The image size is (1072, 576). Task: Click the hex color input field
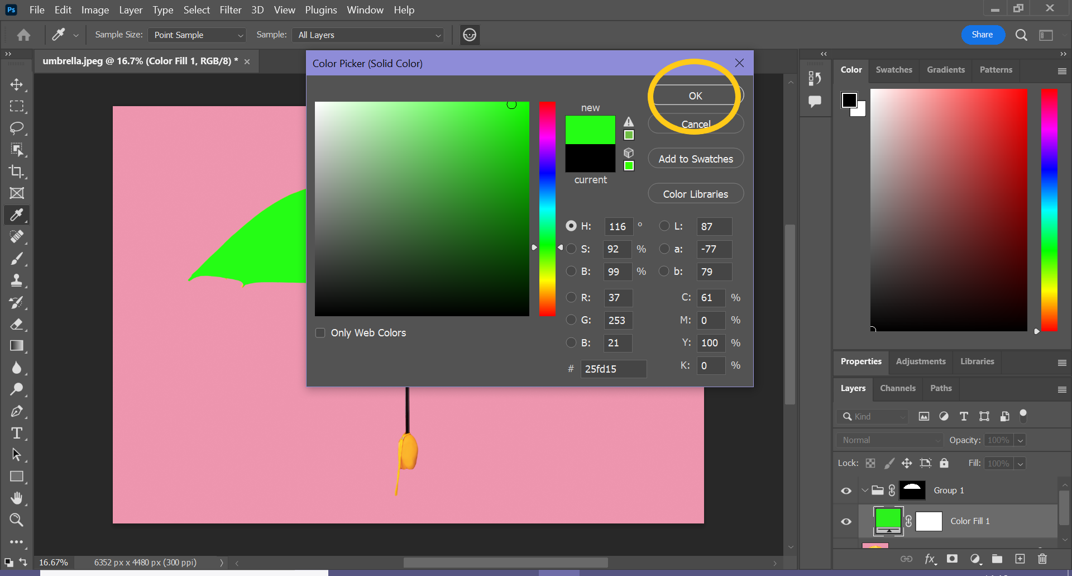pos(613,369)
